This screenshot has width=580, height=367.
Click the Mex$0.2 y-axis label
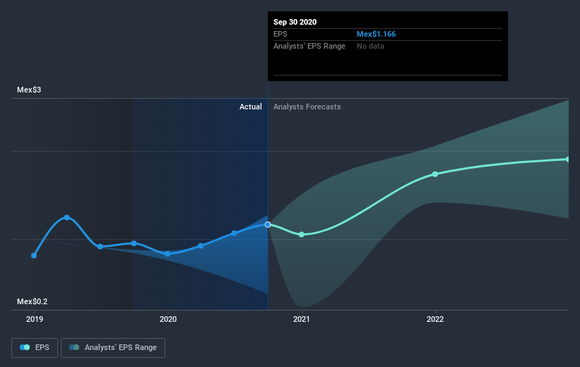click(32, 301)
